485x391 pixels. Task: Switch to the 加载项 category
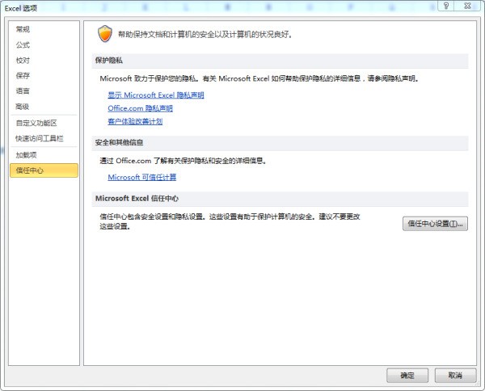[x=27, y=154]
